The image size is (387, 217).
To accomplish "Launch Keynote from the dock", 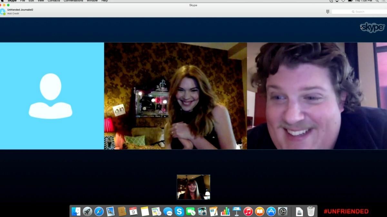I will 237,211.
